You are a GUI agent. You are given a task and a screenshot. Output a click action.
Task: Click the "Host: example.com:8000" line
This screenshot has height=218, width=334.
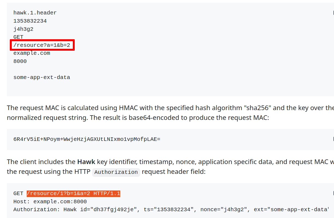pyautogui.click(x=50, y=202)
